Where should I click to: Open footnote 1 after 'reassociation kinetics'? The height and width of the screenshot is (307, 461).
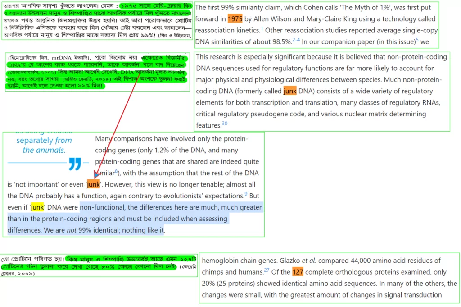coord(262,29)
